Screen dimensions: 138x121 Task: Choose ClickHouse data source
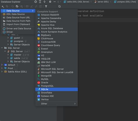[x=56, y=38]
